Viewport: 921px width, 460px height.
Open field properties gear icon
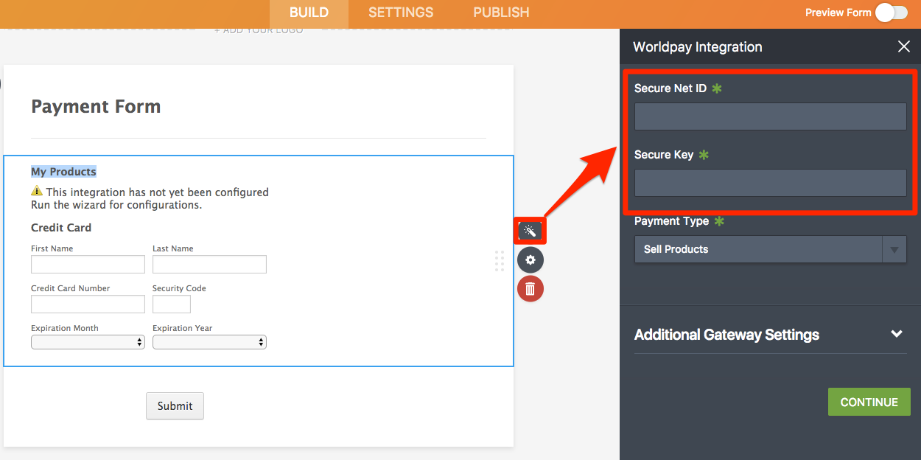(x=530, y=260)
